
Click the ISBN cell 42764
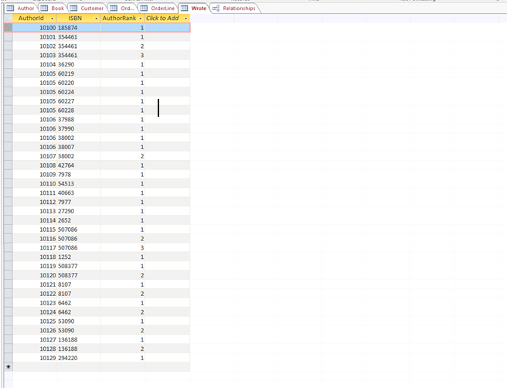pyautogui.click(x=79, y=165)
